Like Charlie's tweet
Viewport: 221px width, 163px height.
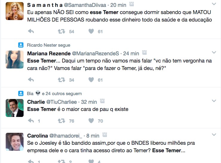pyautogui.click(x=91, y=121)
